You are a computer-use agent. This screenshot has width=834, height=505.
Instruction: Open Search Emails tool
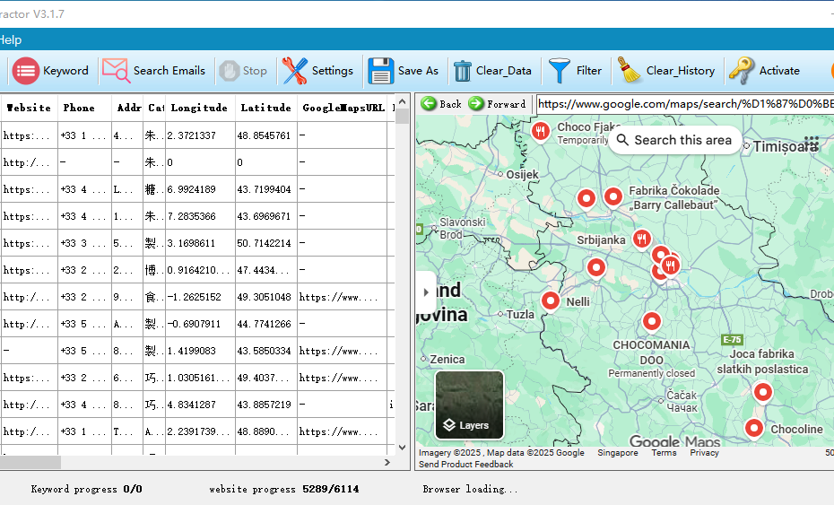pyautogui.click(x=117, y=71)
